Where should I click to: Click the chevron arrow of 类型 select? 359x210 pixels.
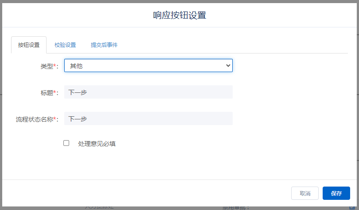228,65
